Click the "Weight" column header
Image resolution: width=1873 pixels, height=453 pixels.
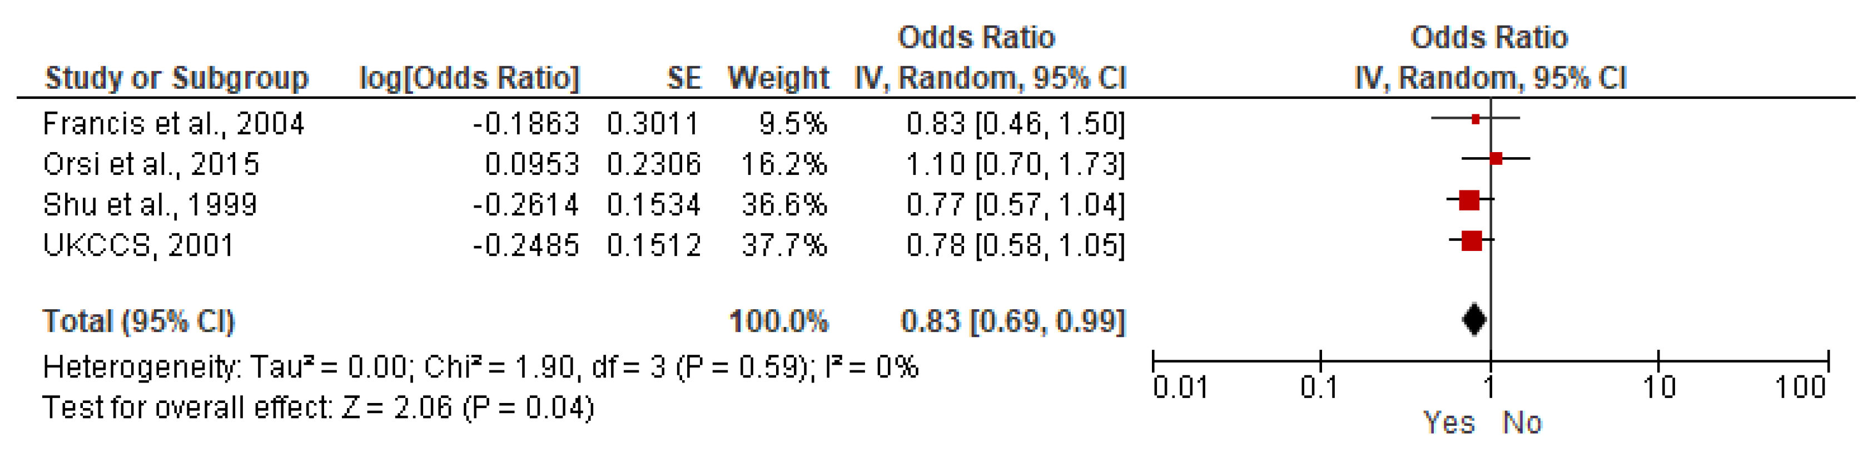[778, 78]
